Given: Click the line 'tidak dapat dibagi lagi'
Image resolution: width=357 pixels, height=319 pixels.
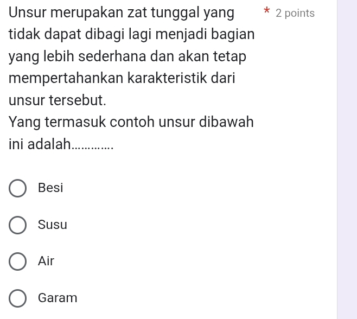Looking at the screenshot, I should (132, 35).
